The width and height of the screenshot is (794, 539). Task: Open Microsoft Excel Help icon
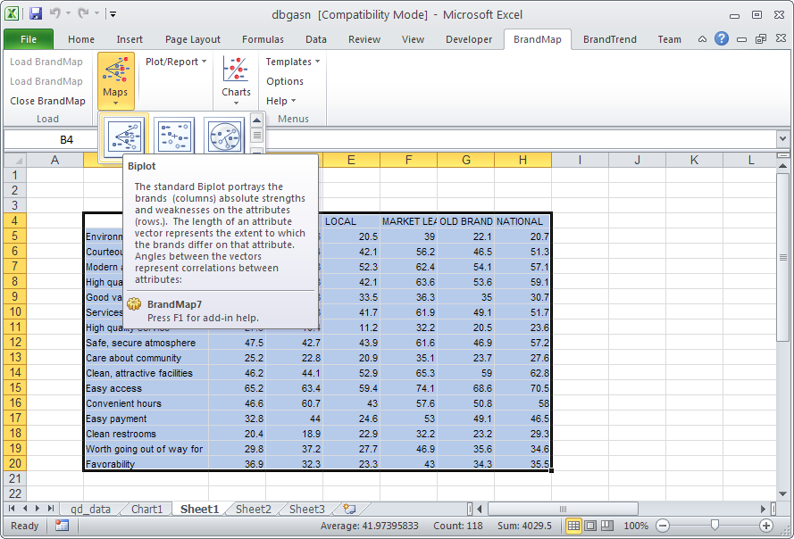pos(722,38)
